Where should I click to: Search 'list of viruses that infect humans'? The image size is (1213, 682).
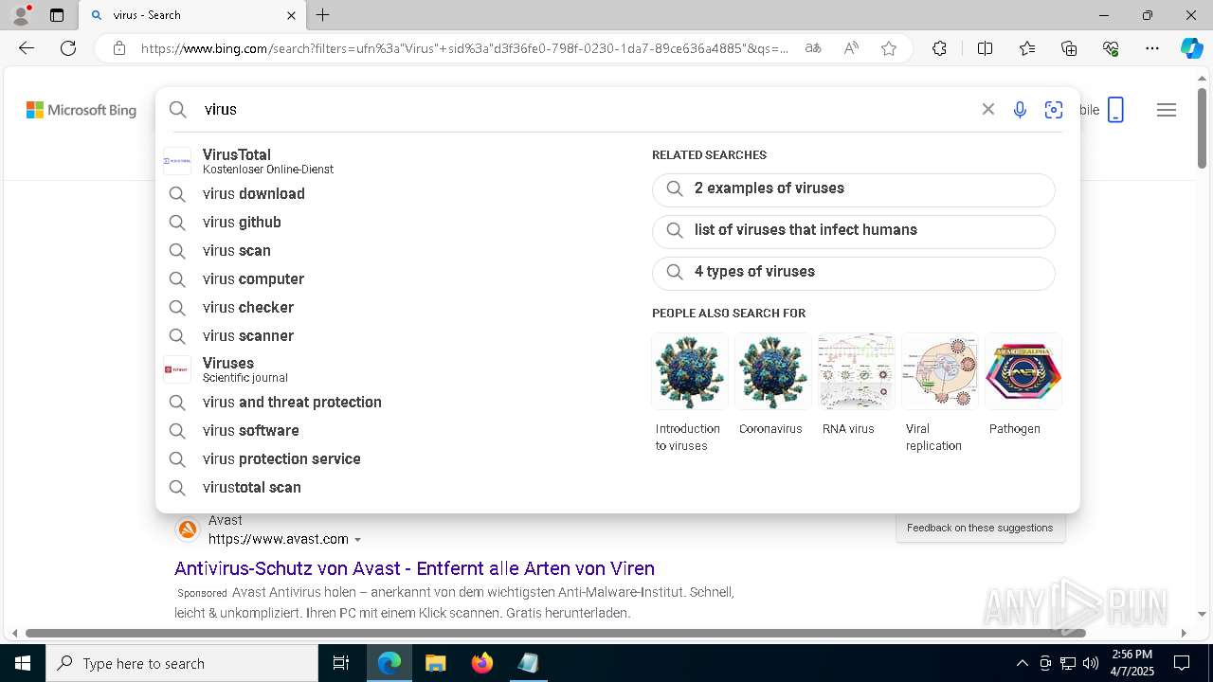[x=853, y=230]
